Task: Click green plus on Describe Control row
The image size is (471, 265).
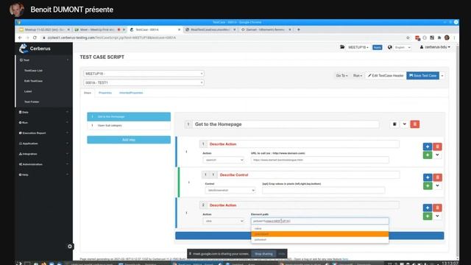Action: 428,185
